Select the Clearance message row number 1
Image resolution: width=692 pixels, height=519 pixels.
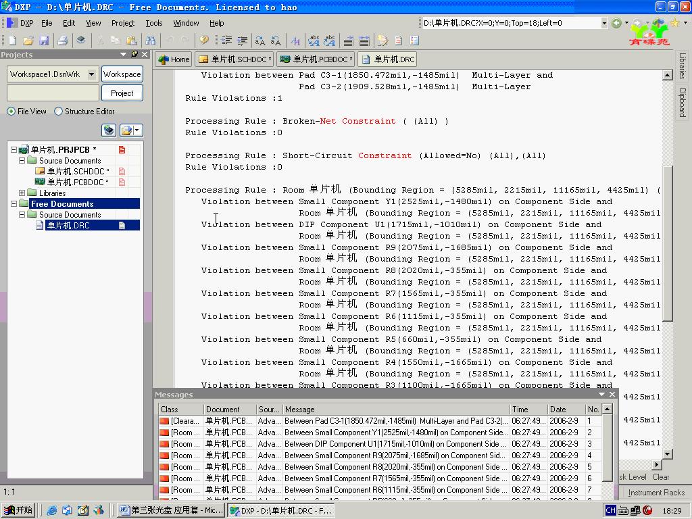tap(381, 421)
